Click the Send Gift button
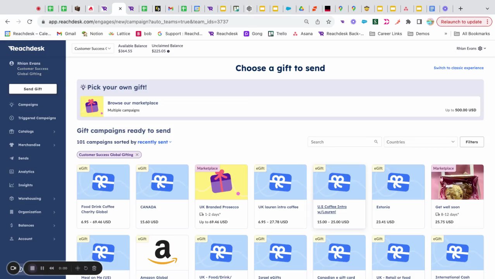 tap(33, 89)
